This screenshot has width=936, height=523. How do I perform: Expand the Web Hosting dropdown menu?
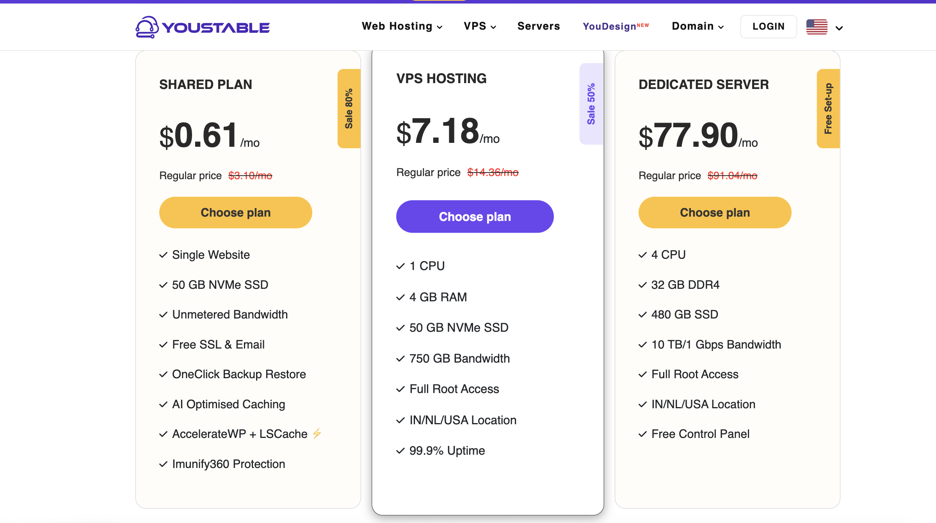point(402,26)
